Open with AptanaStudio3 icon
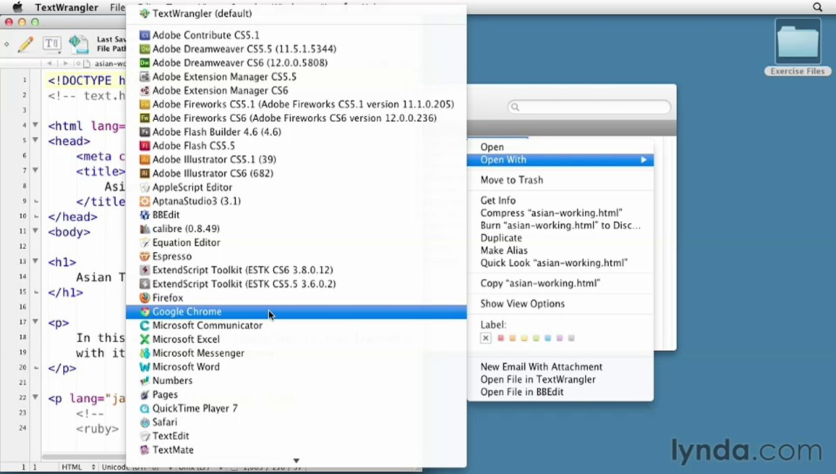Screen dimensions: 836x474 click(145, 201)
